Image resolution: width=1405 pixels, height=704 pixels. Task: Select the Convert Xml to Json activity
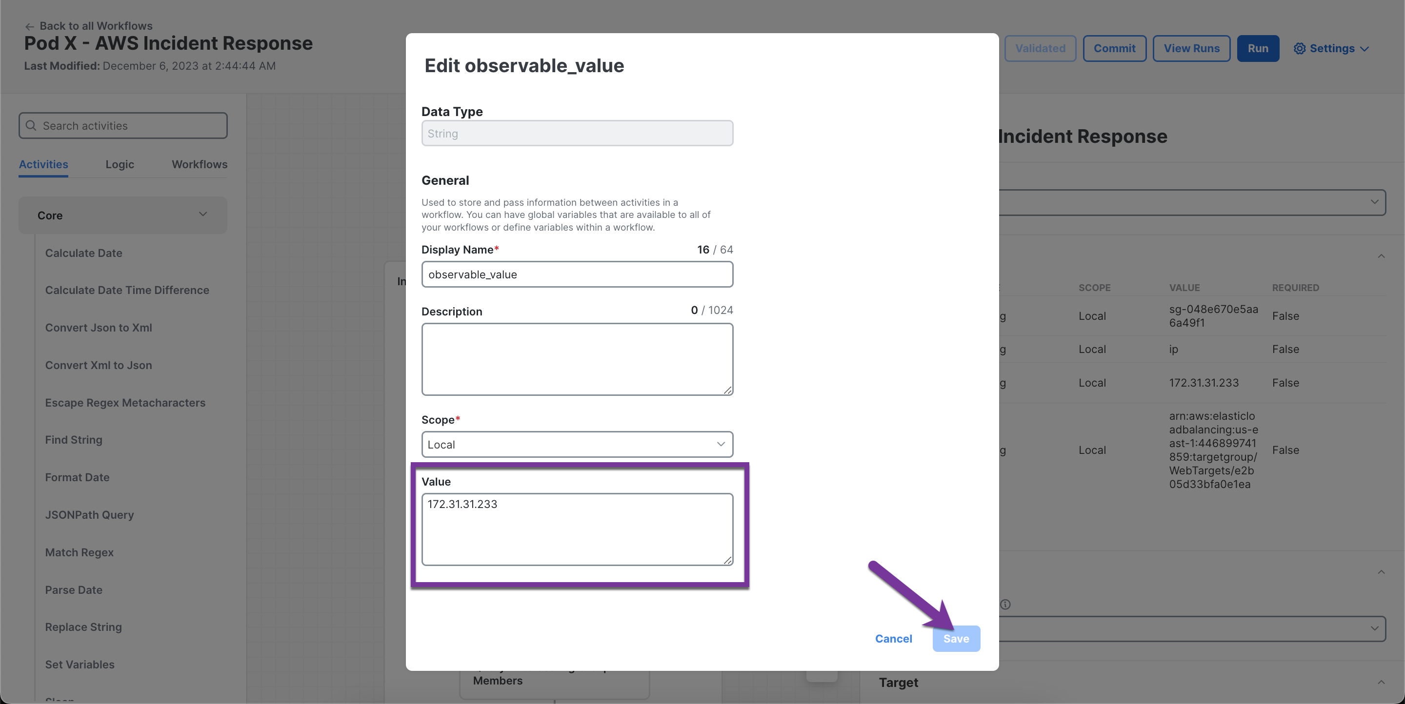[99, 365]
